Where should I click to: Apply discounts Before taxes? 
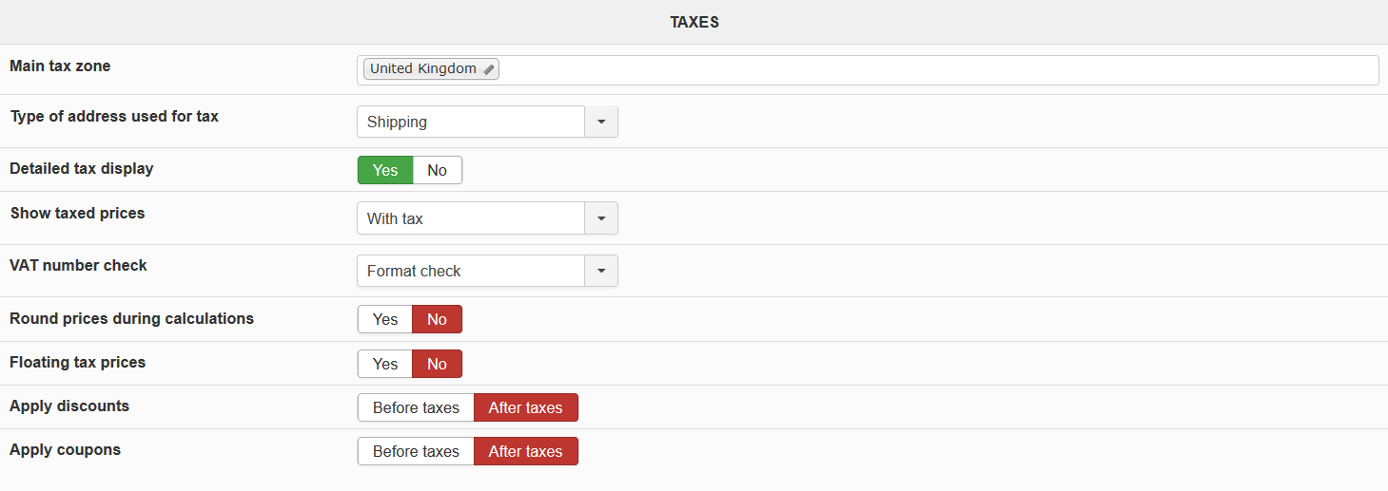[x=416, y=407]
